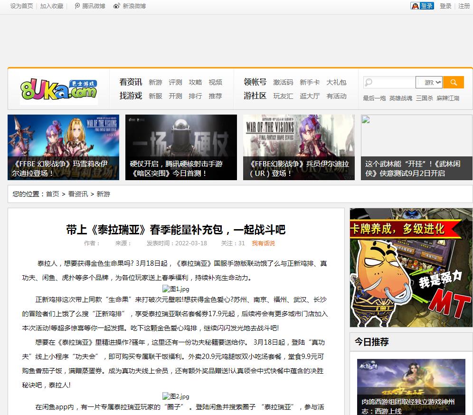Click the orange magnifier search button

coord(454,82)
